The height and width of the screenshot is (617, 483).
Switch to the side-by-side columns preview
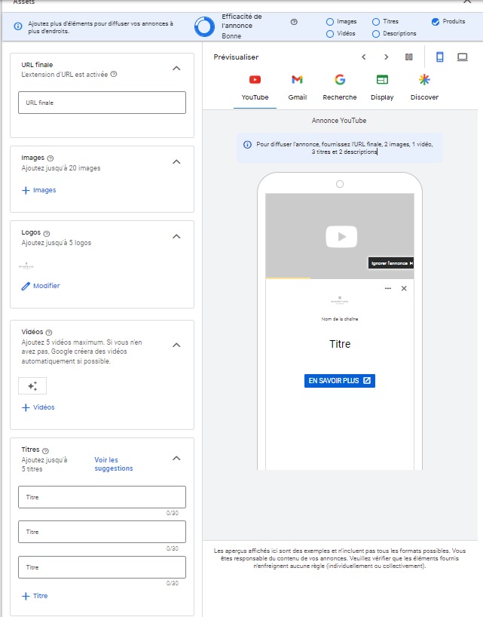(x=408, y=57)
